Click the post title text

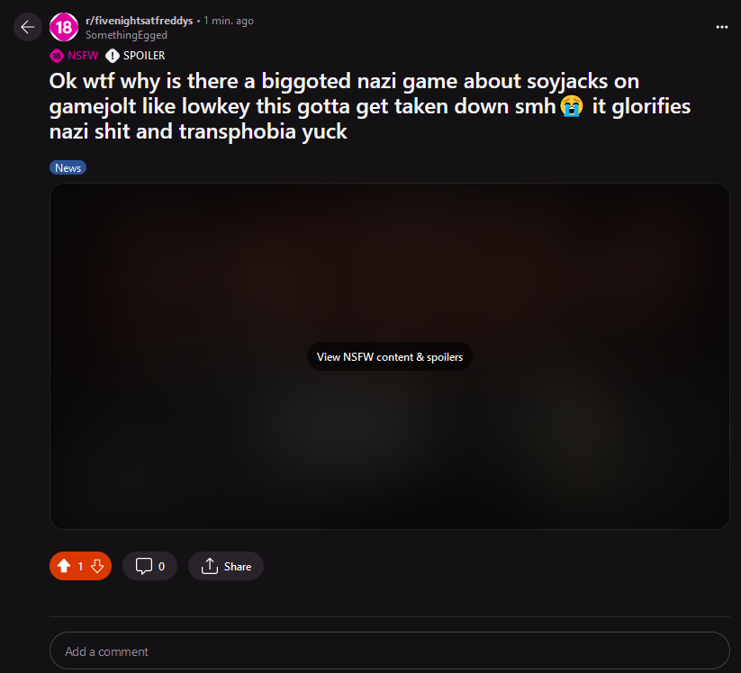[369, 106]
